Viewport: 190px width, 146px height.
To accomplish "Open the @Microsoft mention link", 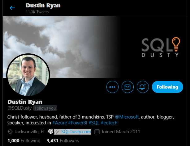I will [x=127, y=117].
